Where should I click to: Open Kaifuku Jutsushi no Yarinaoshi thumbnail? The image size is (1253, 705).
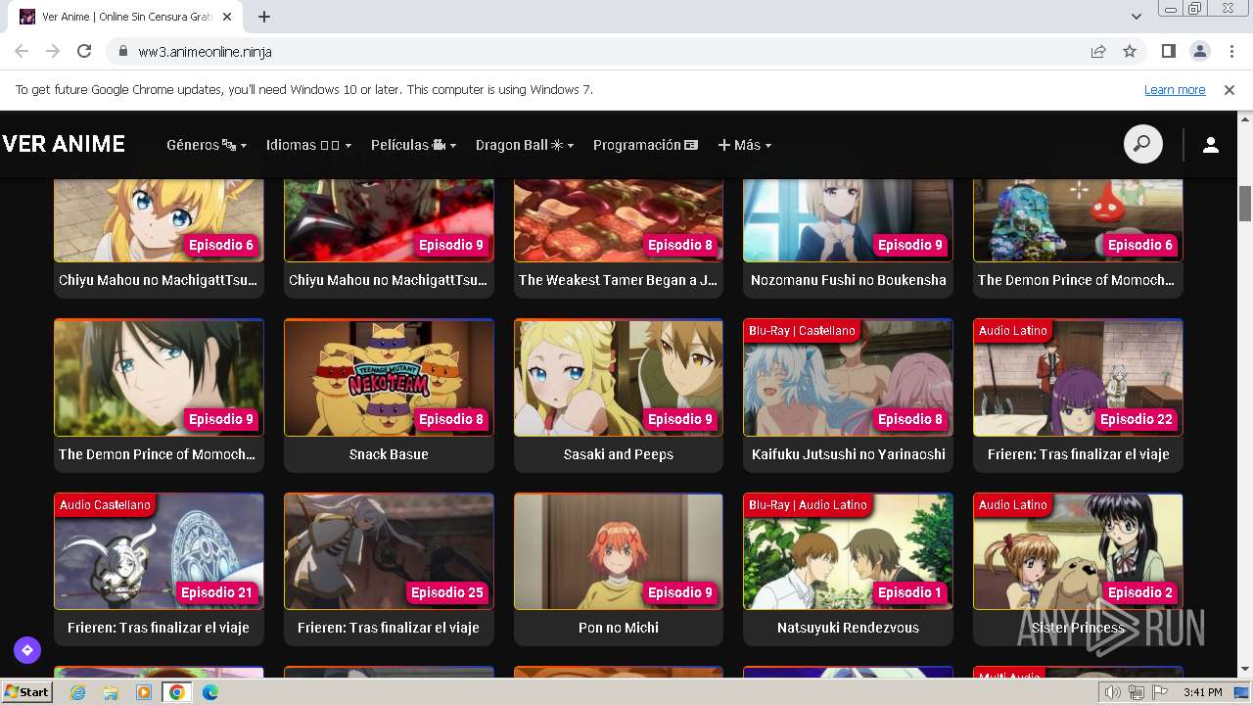click(x=848, y=377)
